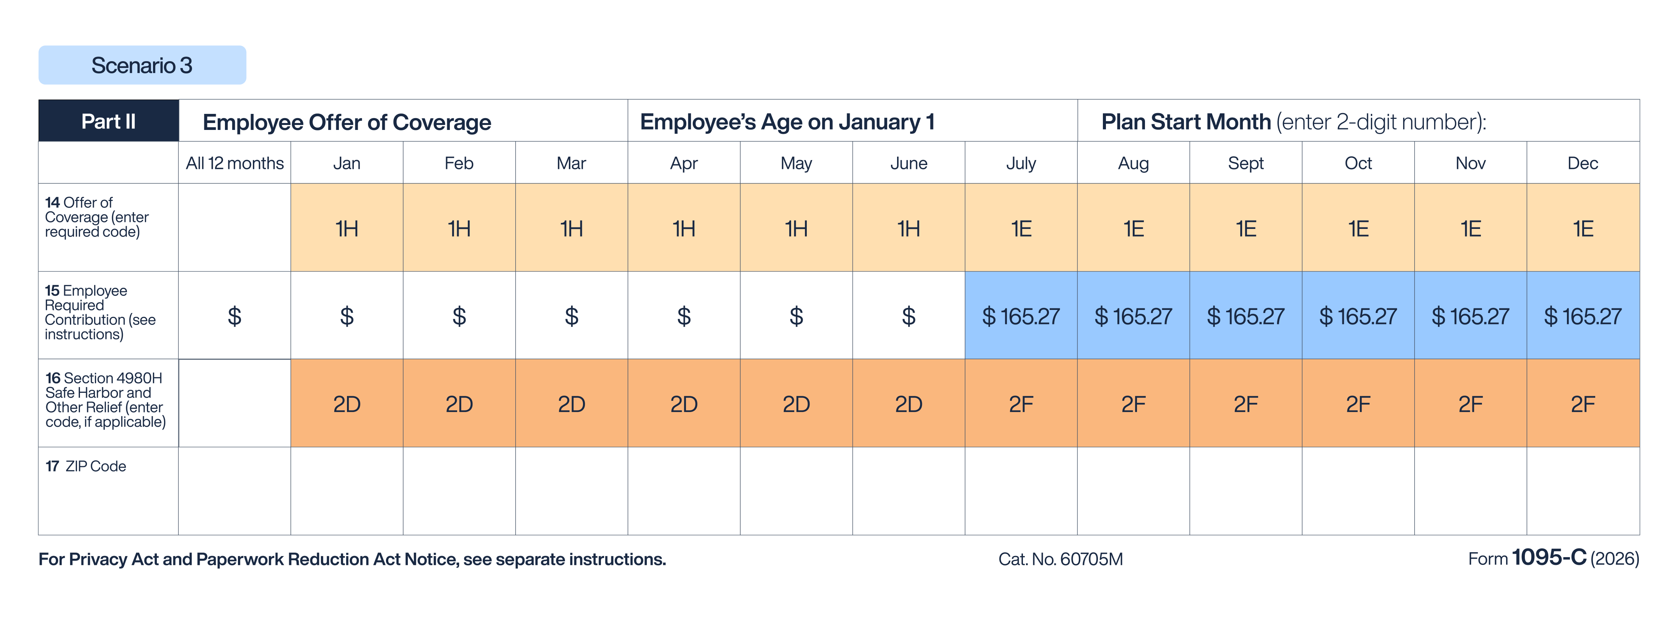Click the Form 1095-C (2026) footer label
This screenshot has height=634, width=1679.
pos(1552,558)
